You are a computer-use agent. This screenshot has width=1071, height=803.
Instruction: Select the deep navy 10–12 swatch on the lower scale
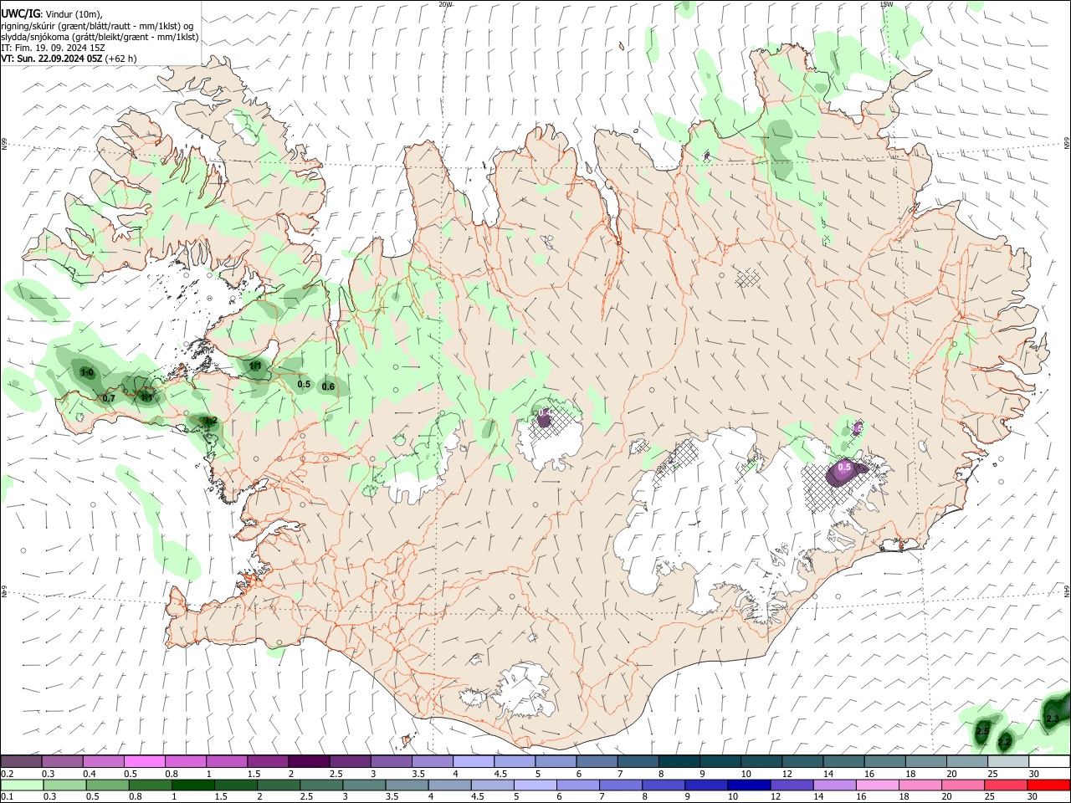pyautogui.click(x=748, y=785)
